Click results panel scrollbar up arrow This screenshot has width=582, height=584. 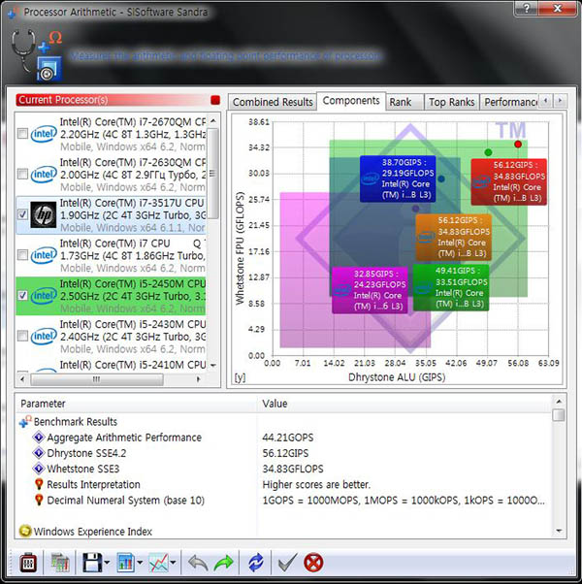click(559, 401)
